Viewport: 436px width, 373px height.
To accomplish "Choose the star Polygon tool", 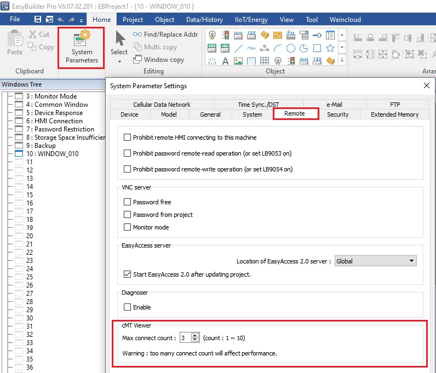I will point(330,48).
